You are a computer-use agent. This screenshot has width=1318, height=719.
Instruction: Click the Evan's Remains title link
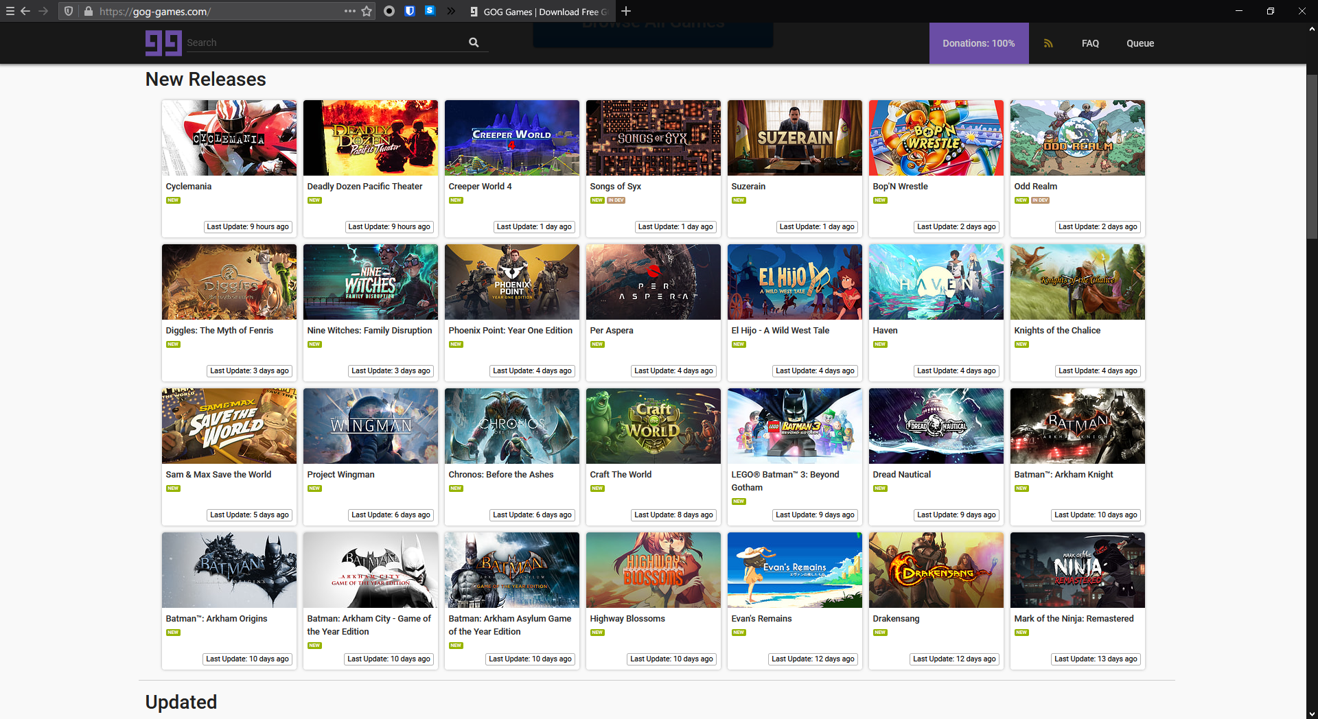[x=761, y=619]
